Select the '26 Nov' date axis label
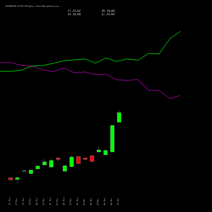 (x=64, y=201)
